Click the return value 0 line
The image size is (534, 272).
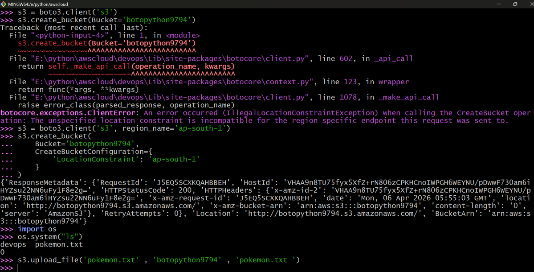[2, 252]
